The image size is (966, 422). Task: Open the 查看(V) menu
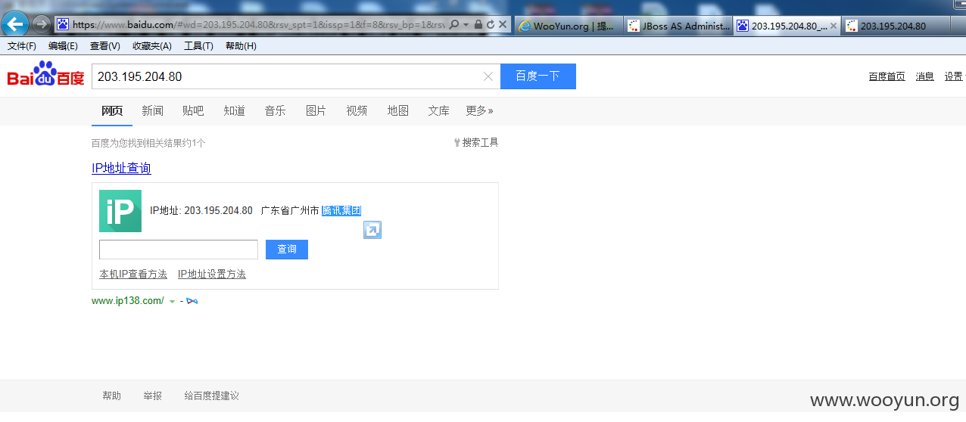[104, 46]
